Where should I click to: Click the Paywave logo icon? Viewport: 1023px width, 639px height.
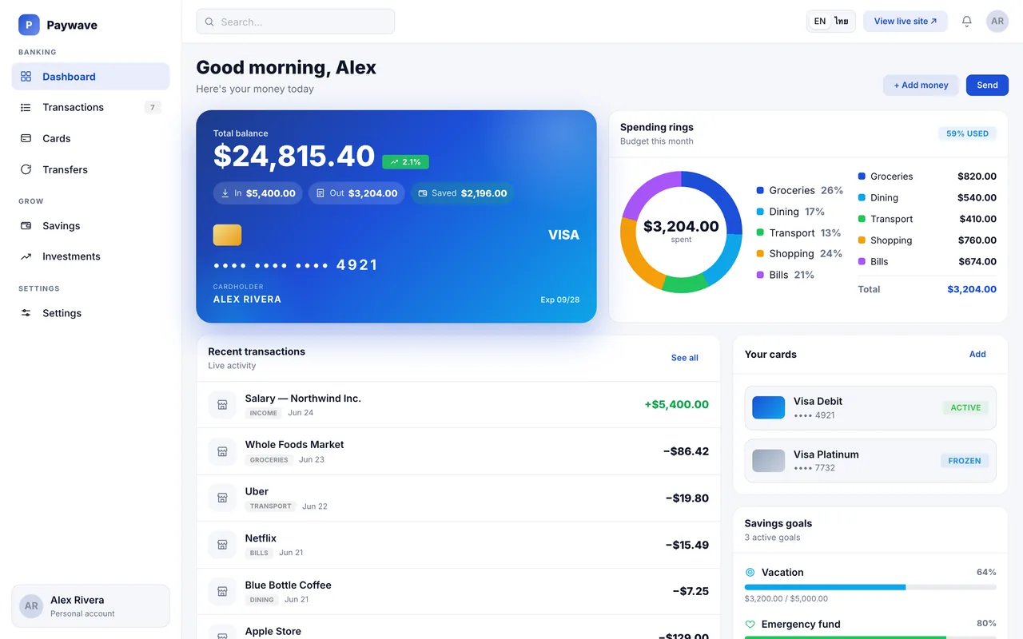[x=29, y=25]
